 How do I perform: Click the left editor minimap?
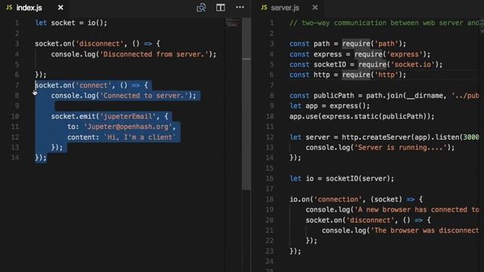pyautogui.click(x=232, y=23)
